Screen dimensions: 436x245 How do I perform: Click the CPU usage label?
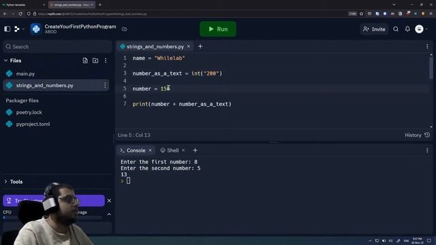(7, 212)
